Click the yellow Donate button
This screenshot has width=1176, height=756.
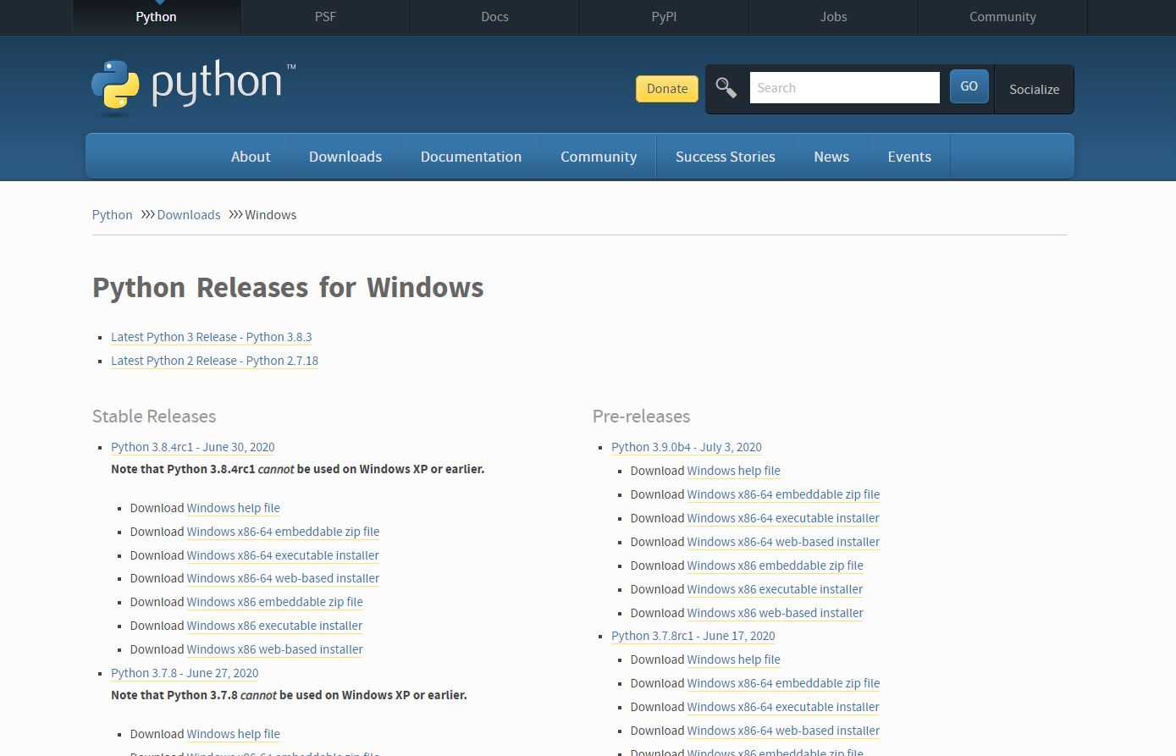pos(667,89)
